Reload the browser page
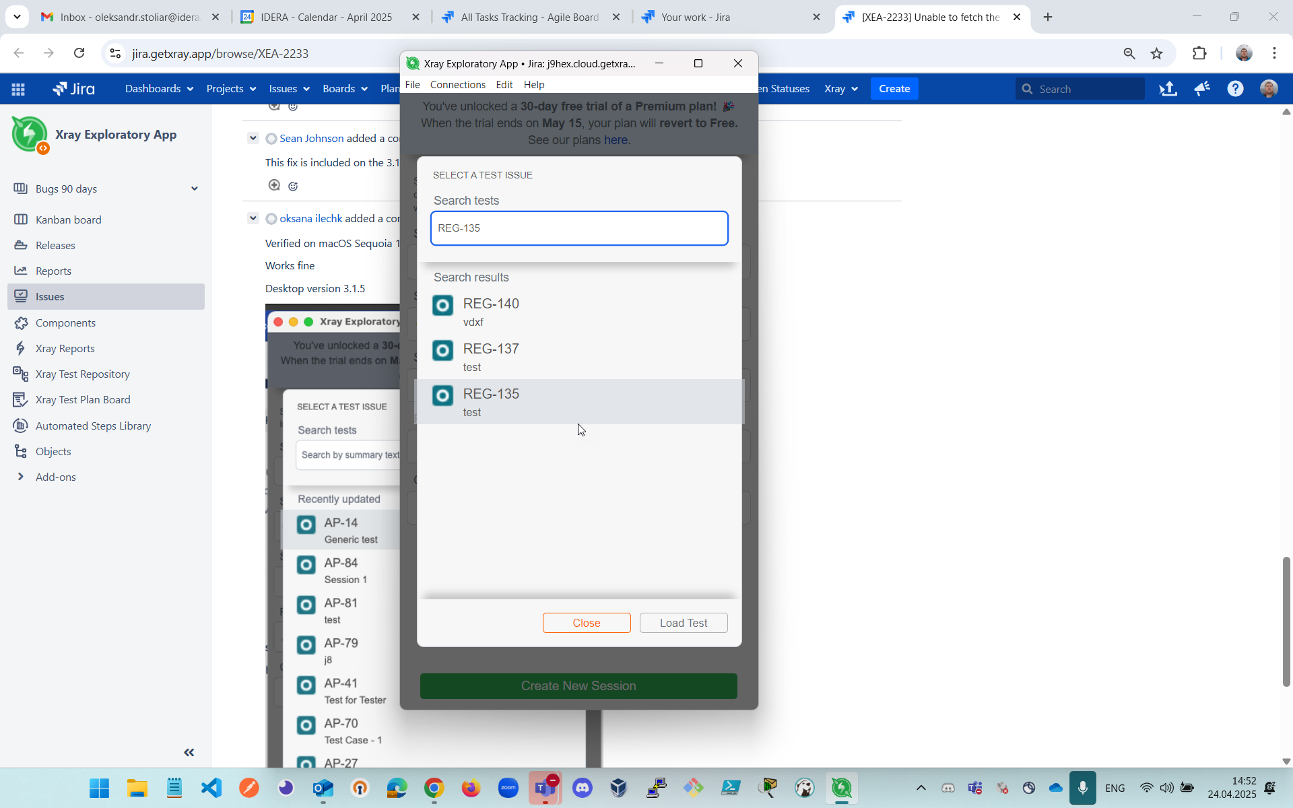The image size is (1293, 808). point(79,53)
